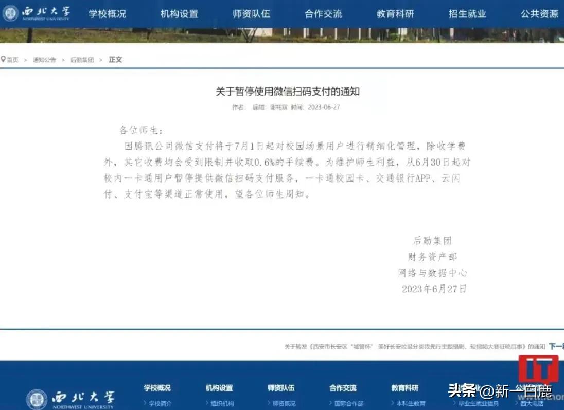Open 西大电话 in the footer

click(x=533, y=404)
